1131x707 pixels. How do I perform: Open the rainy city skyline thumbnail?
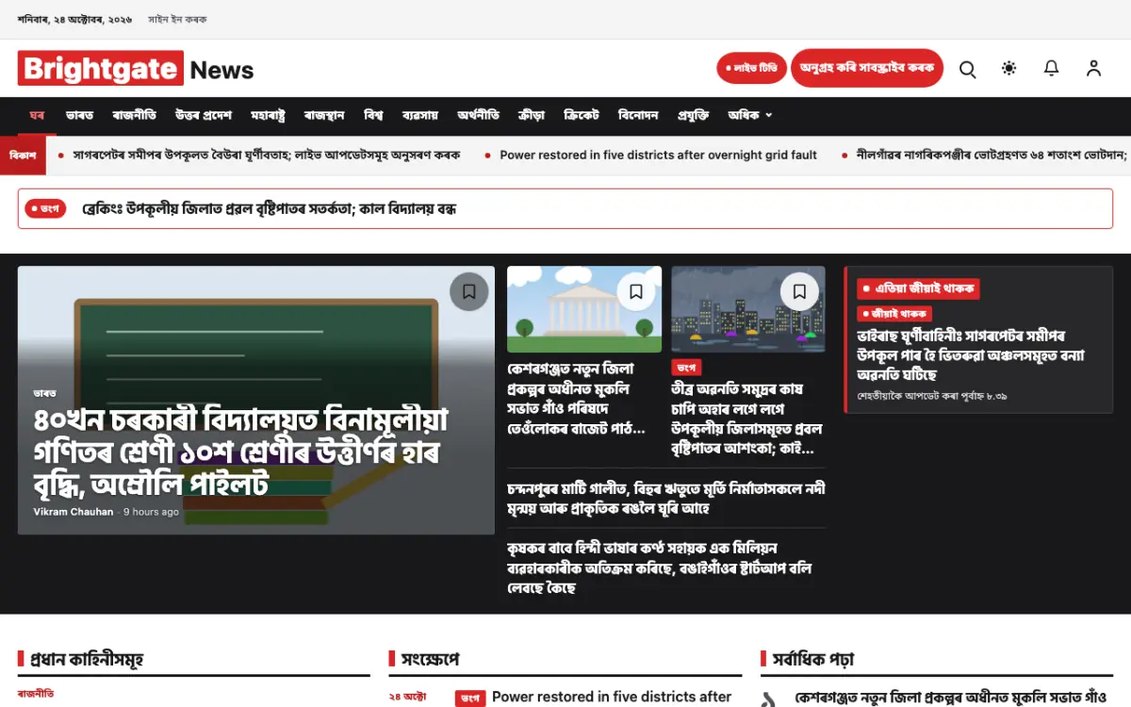pos(748,309)
